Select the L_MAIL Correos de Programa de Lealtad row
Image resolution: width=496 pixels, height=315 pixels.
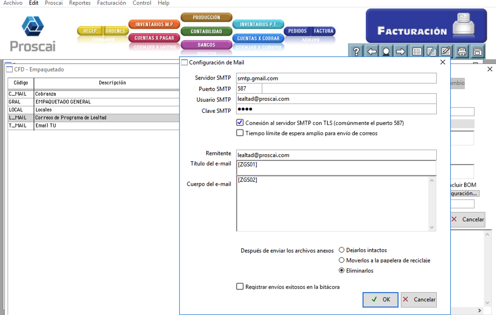pos(94,117)
